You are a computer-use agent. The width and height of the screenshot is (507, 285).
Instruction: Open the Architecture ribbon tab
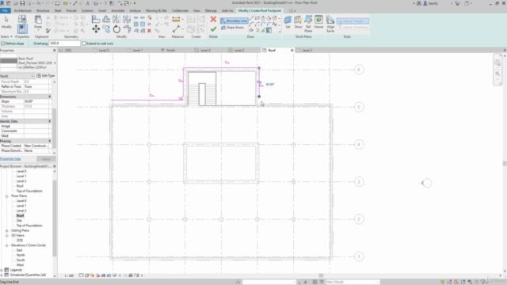click(23, 10)
